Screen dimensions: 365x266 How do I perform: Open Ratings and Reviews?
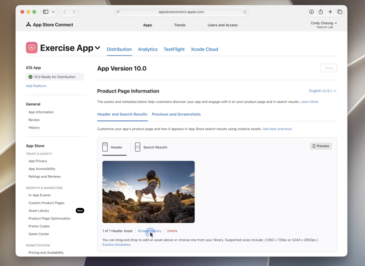(x=45, y=176)
